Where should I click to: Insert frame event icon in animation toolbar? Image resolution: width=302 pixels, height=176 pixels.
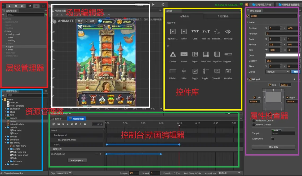click(x=81, y=124)
